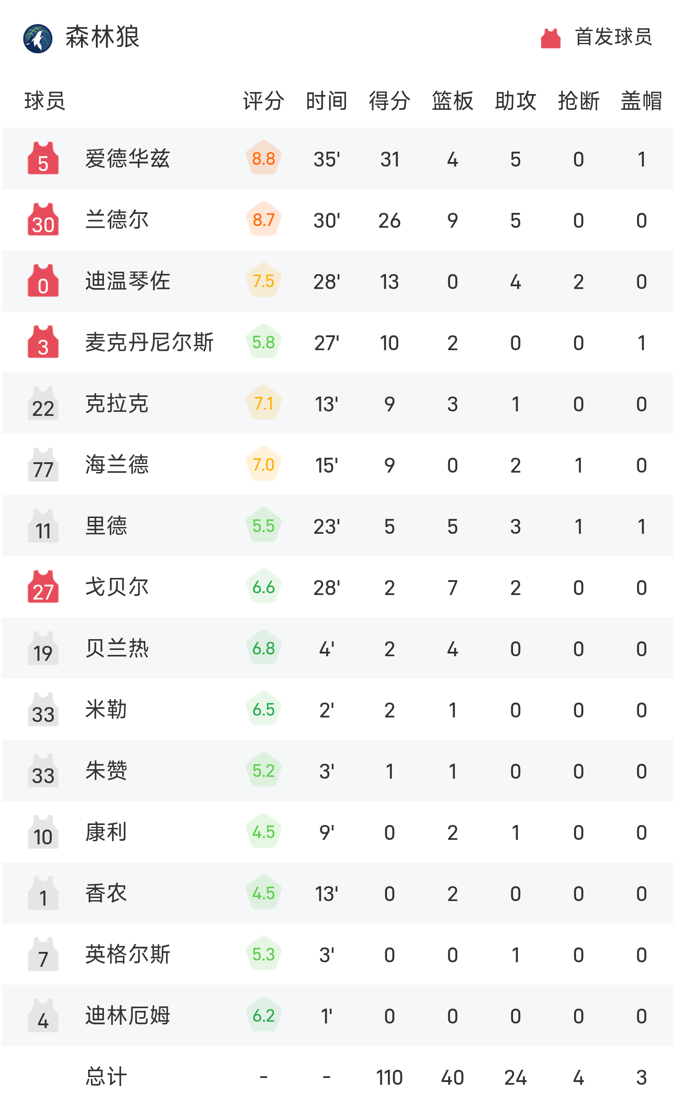Click the 篮板 column header
This screenshot has width=675, height=1109.
click(452, 101)
